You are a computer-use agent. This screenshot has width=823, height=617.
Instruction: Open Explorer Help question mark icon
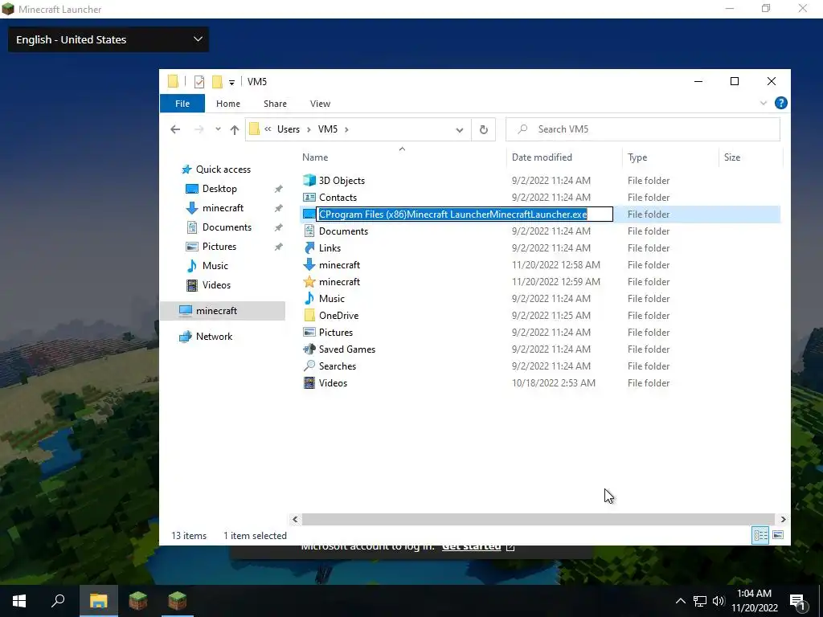[x=781, y=103]
